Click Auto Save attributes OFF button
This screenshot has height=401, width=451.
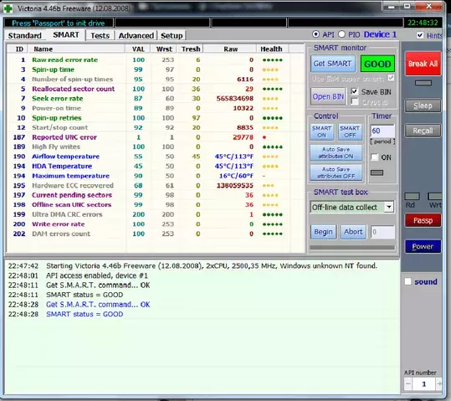336,172
